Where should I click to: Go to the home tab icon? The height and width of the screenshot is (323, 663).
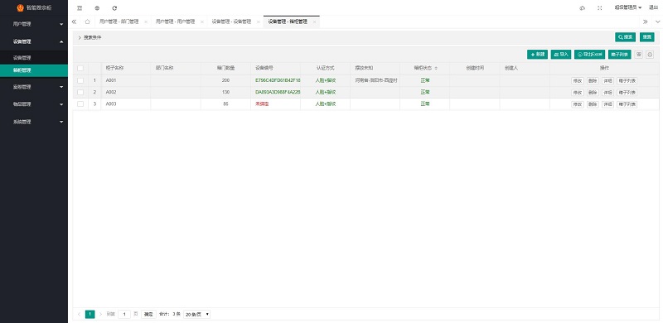[87, 22]
